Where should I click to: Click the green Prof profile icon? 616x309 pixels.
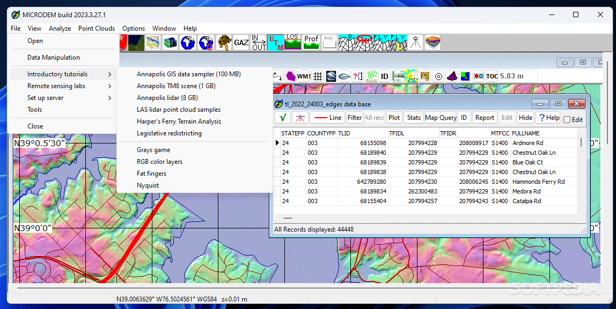coord(311,42)
